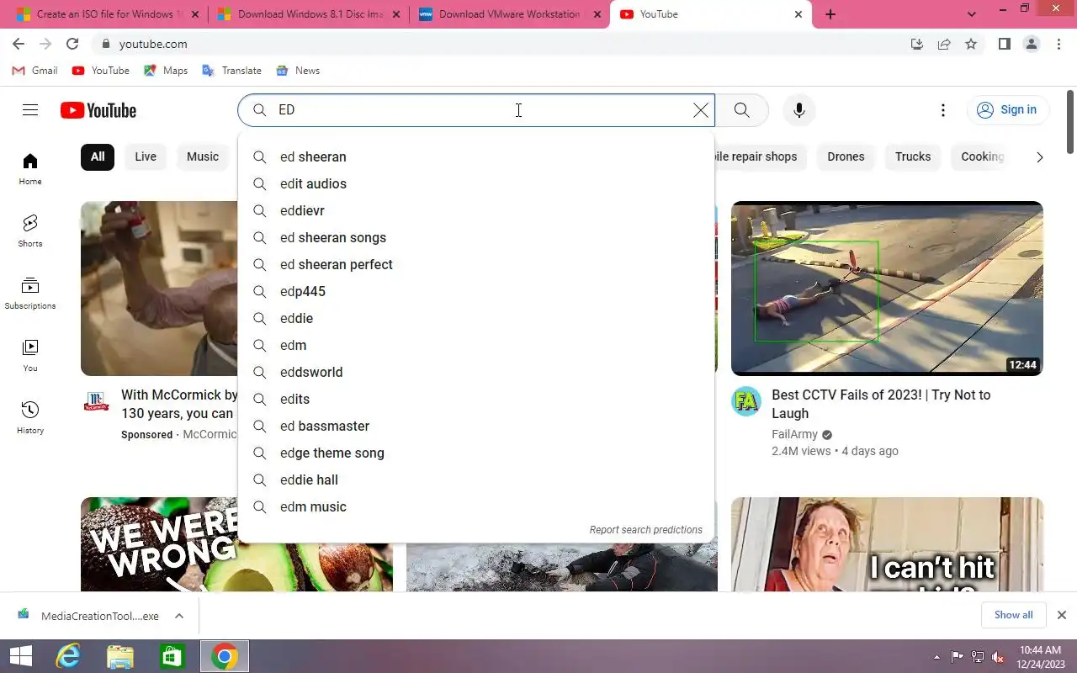Image resolution: width=1077 pixels, height=673 pixels.
Task: Start voice search with microphone icon
Action: 799,110
